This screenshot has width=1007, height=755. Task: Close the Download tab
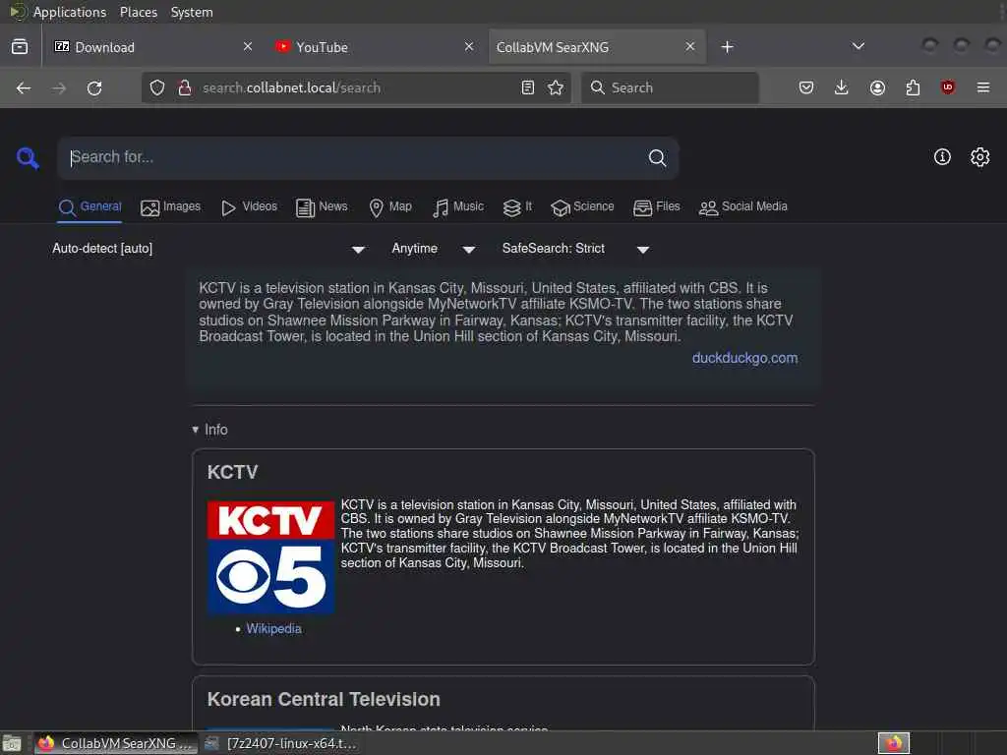pyautogui.click(x=248, y=47)
